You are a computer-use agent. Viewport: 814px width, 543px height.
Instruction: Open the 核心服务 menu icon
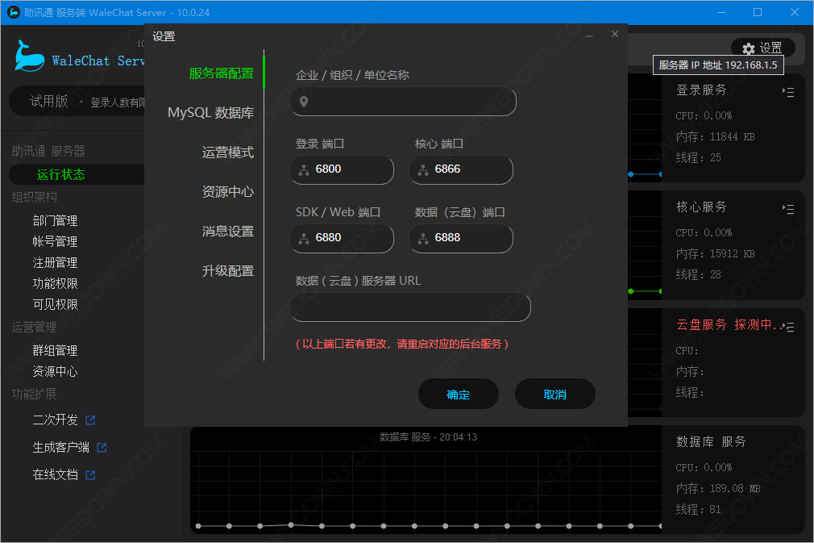pos(788,209)
